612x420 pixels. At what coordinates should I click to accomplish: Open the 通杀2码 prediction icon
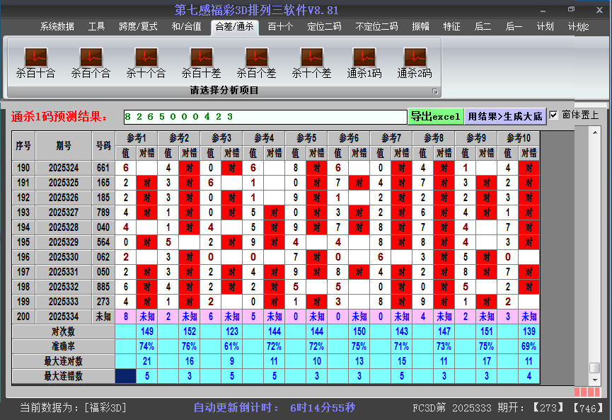[x=415, y=58]
